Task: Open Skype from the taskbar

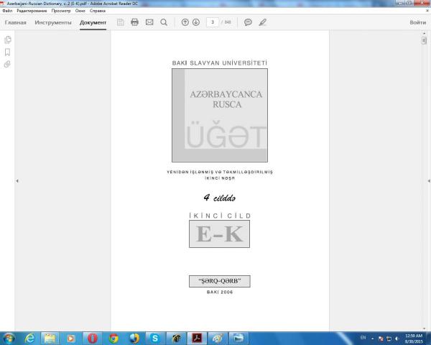Action: coord(155,338)
